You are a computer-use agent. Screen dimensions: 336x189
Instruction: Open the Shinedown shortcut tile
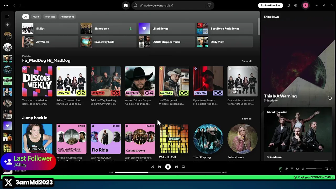[108, 29]
